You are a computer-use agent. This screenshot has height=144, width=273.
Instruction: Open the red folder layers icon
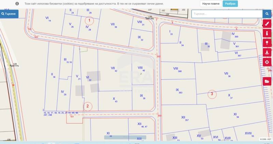coord(267,82)
